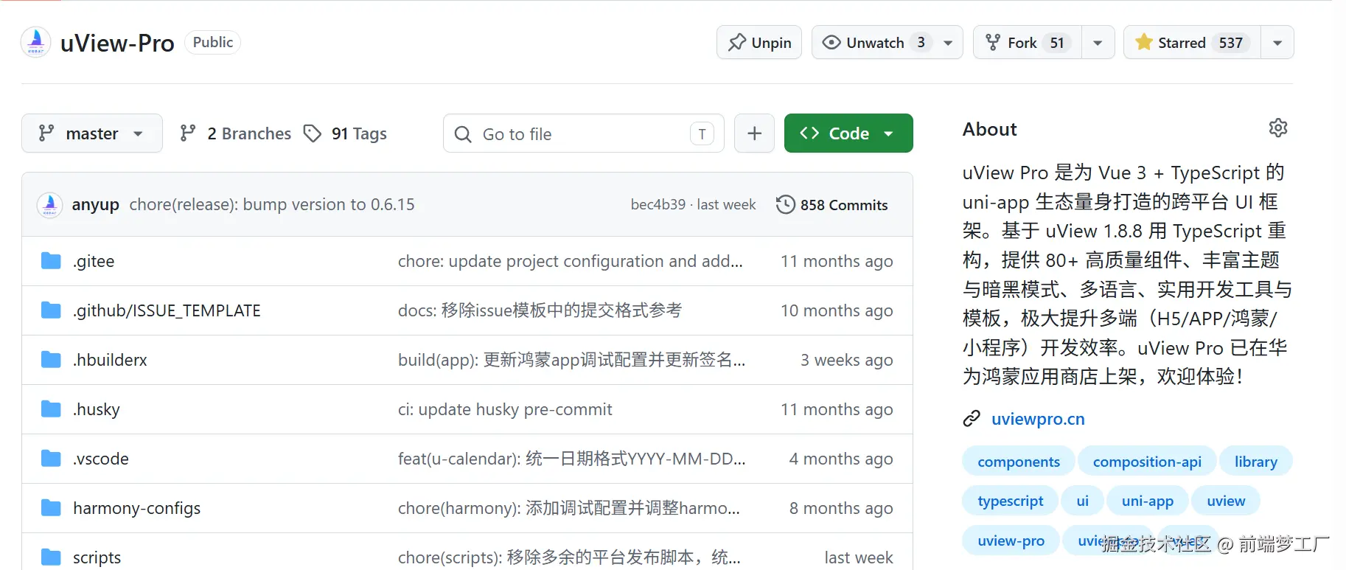Unpin the repository
The width and height of the screenshot is (1346, 570).
(x=759, y=43)
